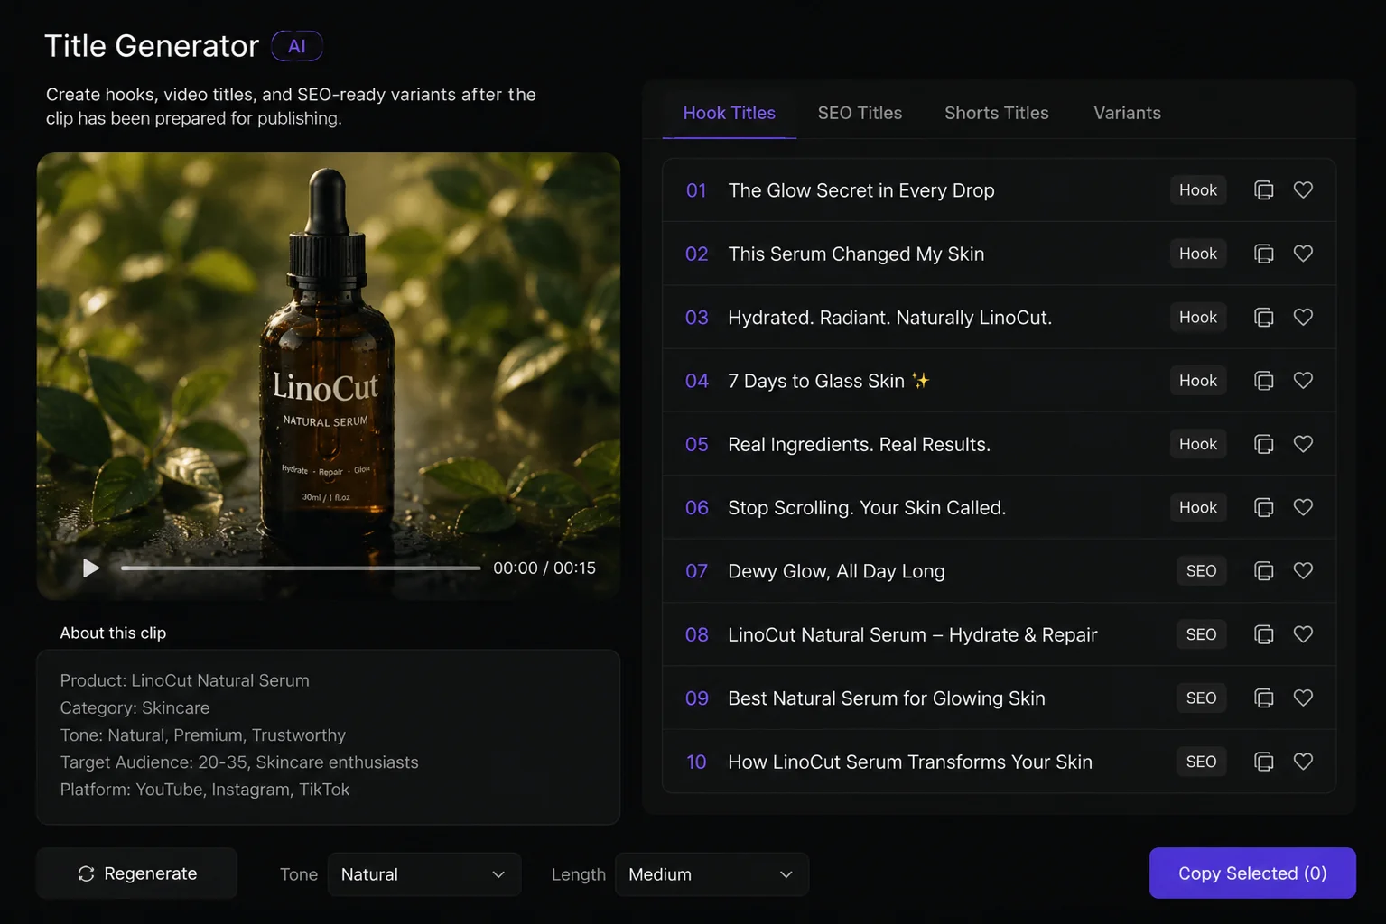This screenshot has height=924, width=1386.
Task: Copy title 'The Glow Secret in Every Drop'
Action: click(x=1264, y=190)
